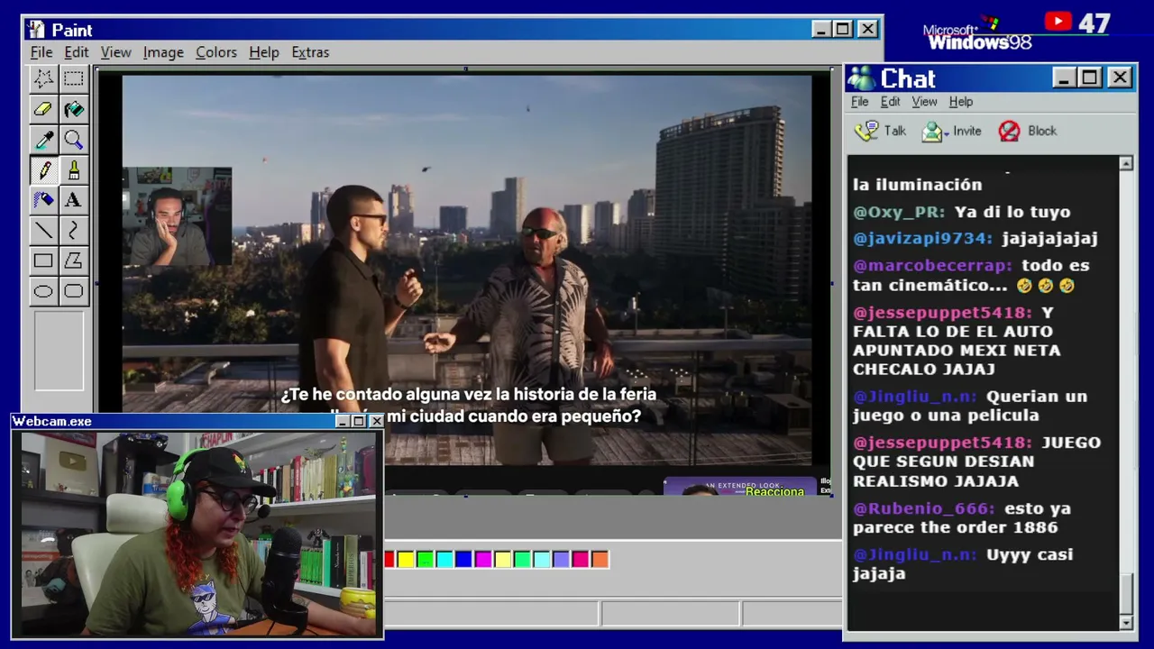Open the Edit menu in Paint
This screenshot has width=1154, height=649.
[x=76, y=52]
